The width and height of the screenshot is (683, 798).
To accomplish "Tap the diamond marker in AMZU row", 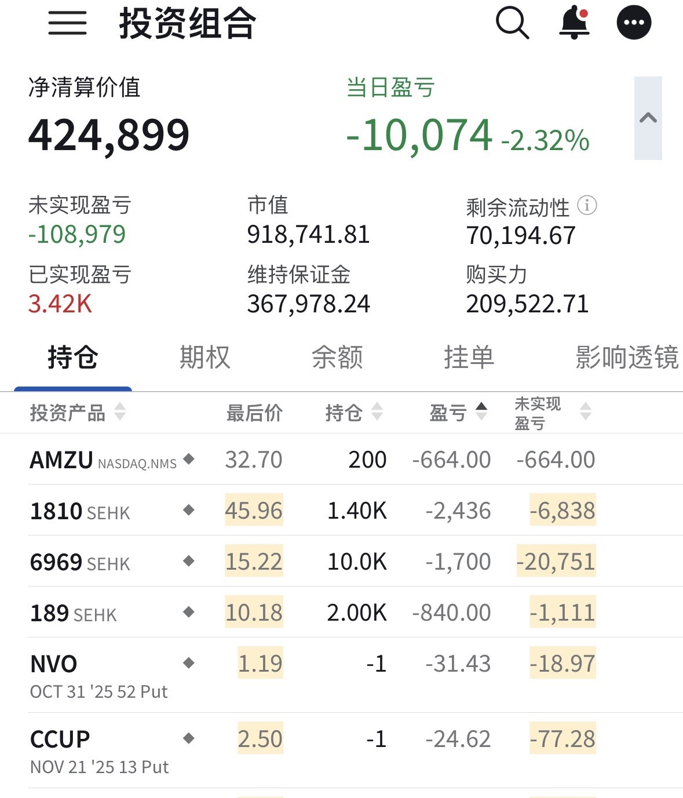I will pyautogui.click(x=188, y=459).
